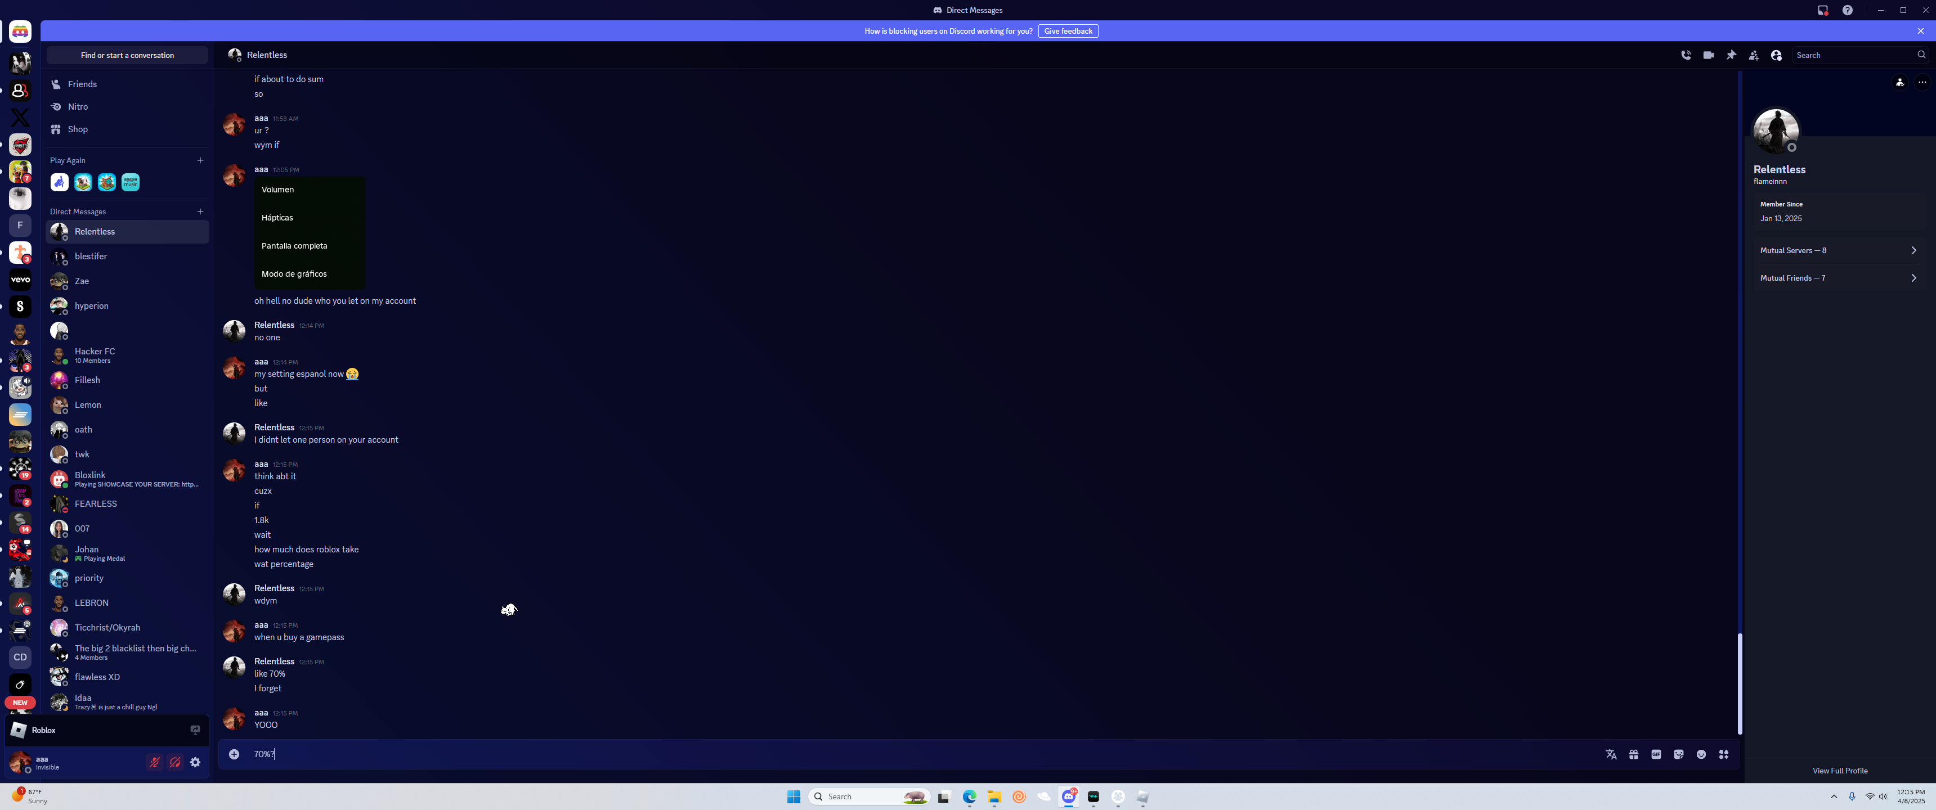The width and height of the screenshot is (1936, 810).
Task: Open the GIF picker
Action: point(1656,754)
